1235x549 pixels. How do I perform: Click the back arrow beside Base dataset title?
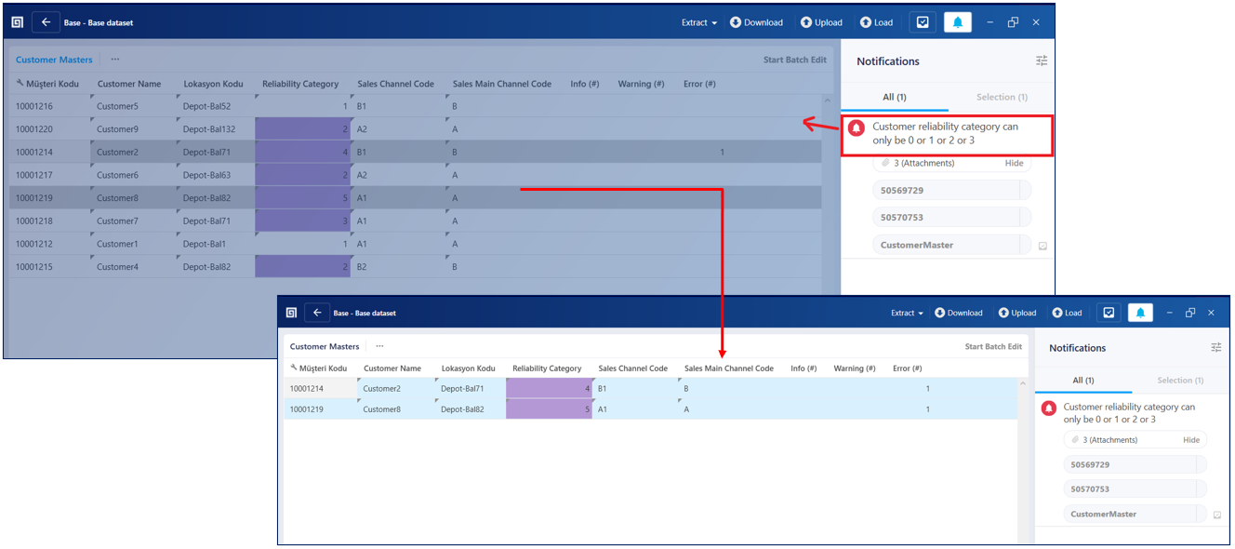click(46, 21)
